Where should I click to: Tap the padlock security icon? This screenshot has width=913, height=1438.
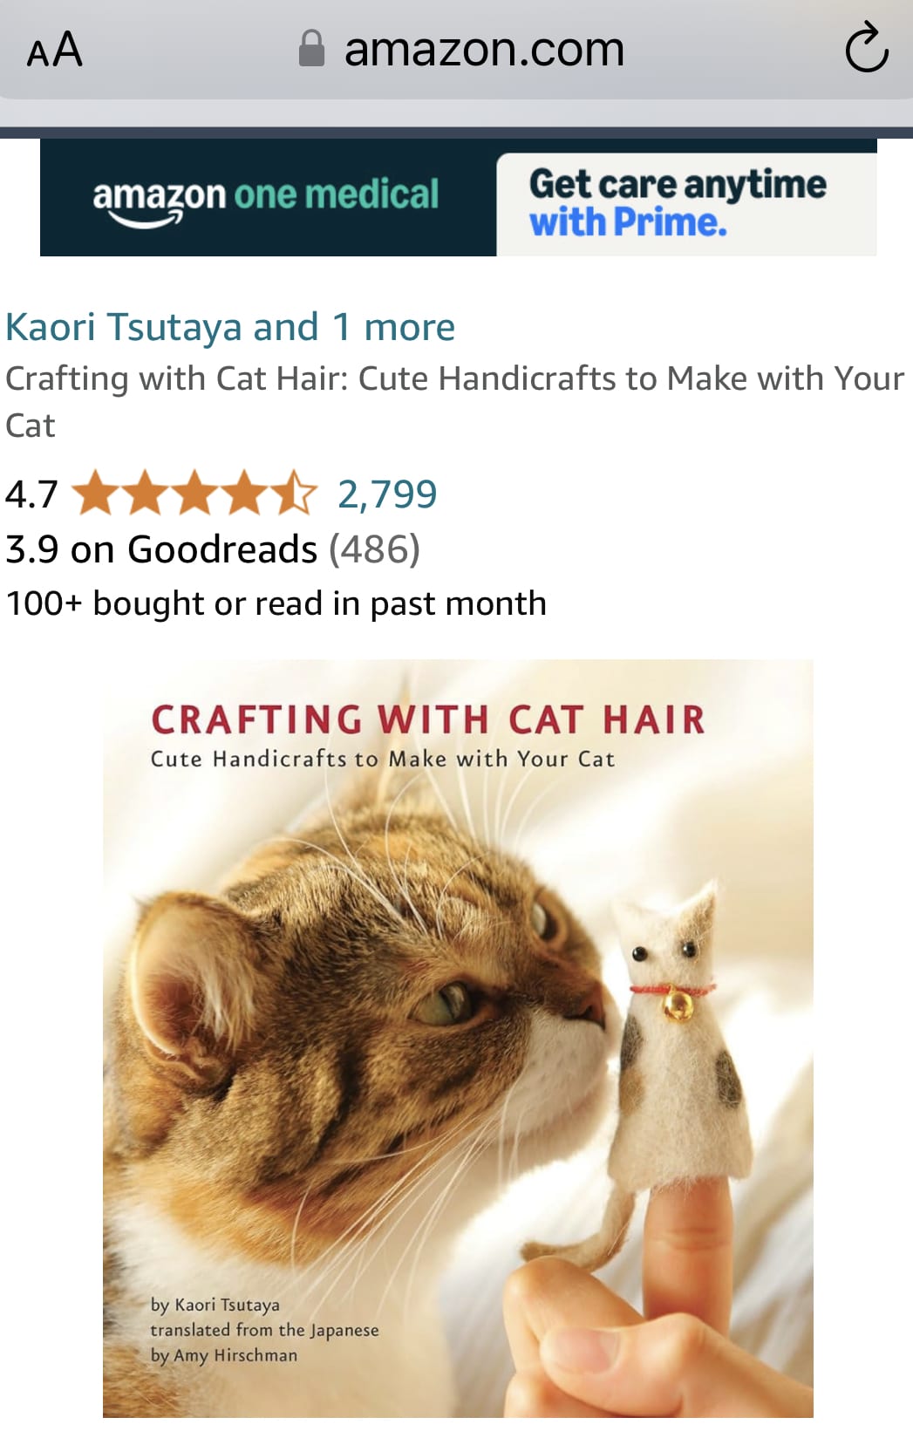[311, 49]
